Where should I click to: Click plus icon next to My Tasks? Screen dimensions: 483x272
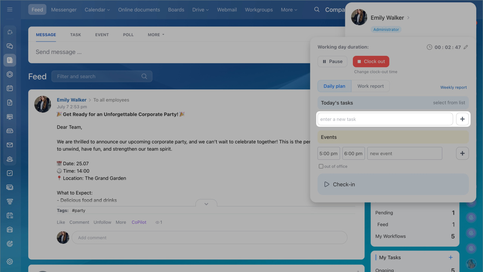point(451,257)
